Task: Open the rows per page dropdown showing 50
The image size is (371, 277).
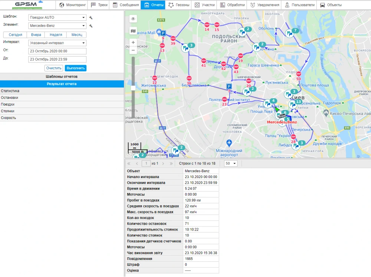Action: [230, 164]
